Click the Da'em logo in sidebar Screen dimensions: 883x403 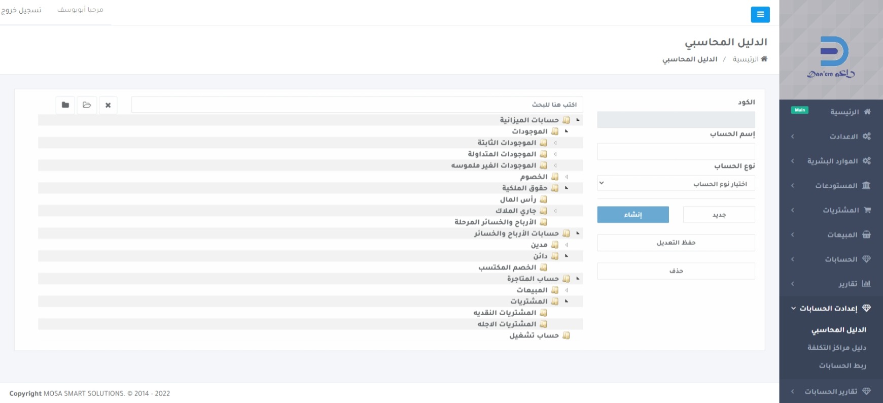click(831, 57)
